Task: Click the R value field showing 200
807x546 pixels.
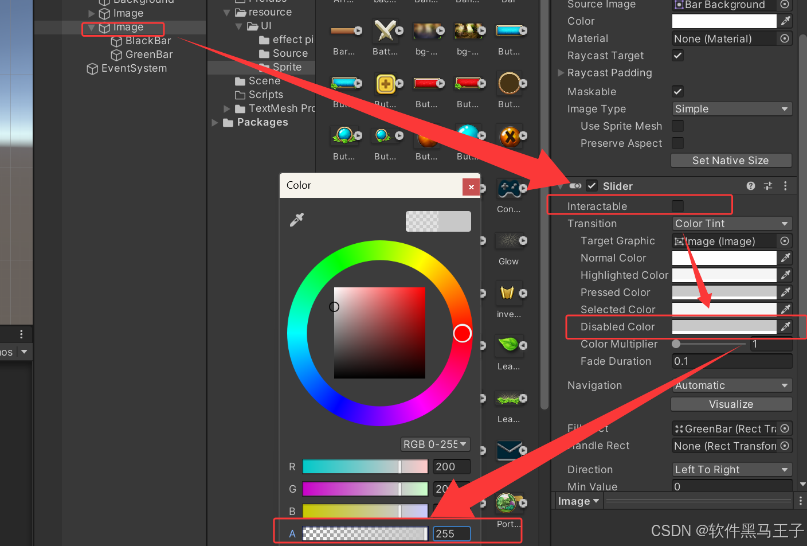Action: (x=452, y=467)
